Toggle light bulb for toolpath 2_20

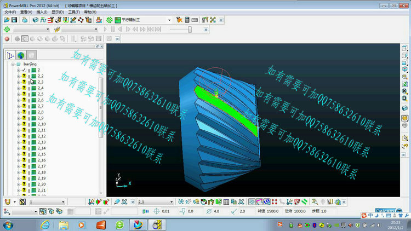[x=29, y=184]
